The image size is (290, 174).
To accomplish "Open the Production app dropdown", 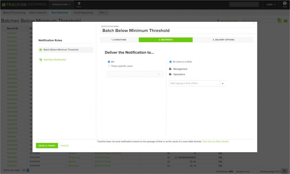I will click(61, 4).
